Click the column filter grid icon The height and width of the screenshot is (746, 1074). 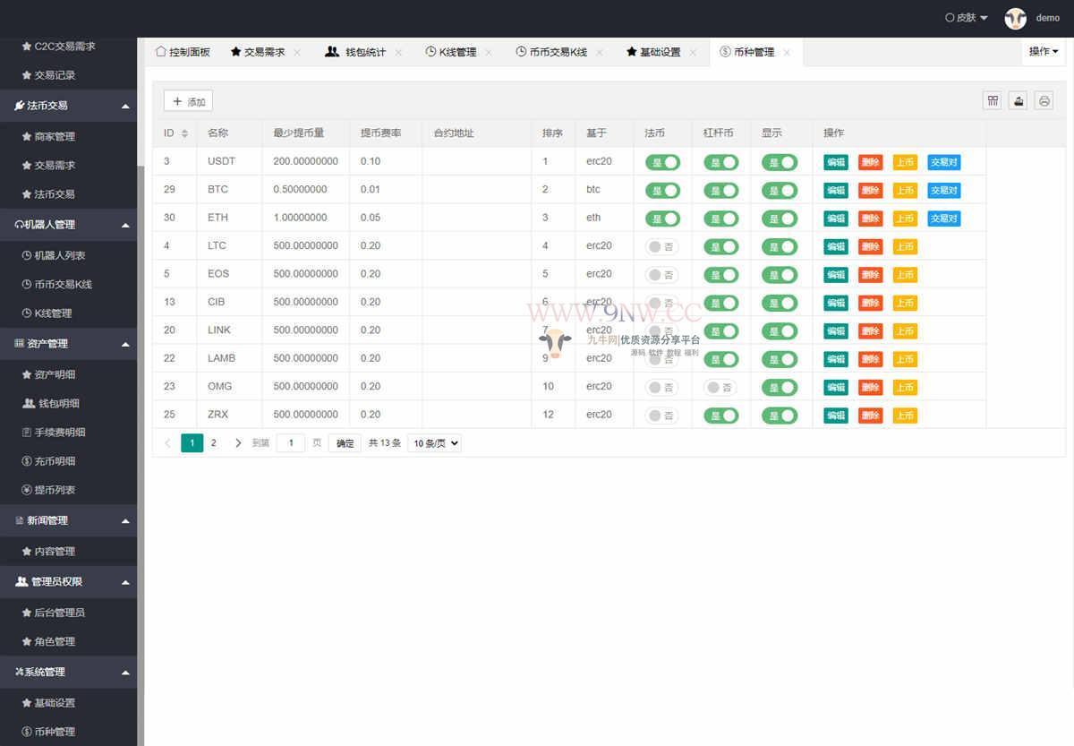coord(993,101)
